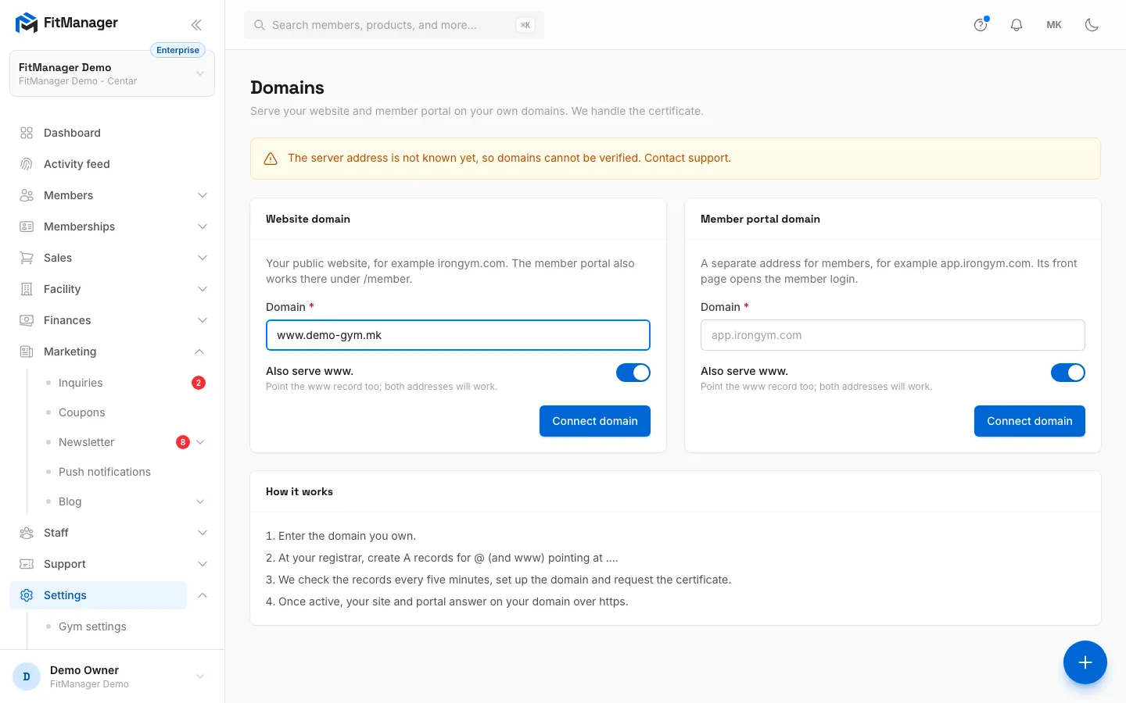Open help icon in top bar

[981, 25]
